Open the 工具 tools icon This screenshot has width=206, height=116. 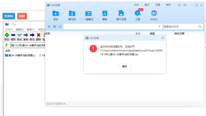(x=138, y=13)
